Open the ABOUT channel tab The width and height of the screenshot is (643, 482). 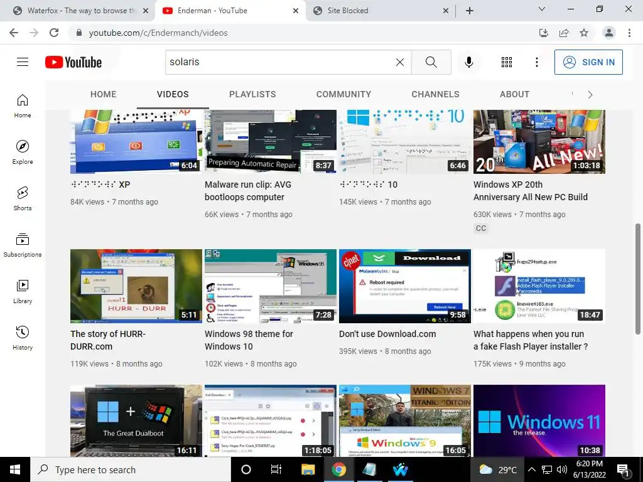(515, 94)
